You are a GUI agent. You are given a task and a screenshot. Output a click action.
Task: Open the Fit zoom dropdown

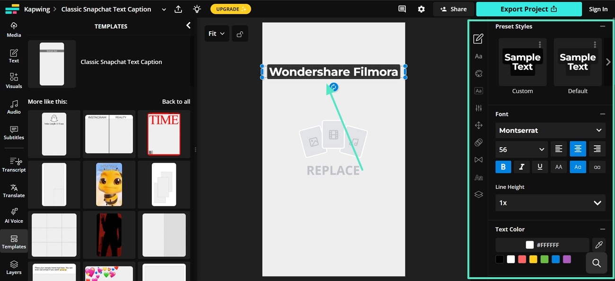217,34
